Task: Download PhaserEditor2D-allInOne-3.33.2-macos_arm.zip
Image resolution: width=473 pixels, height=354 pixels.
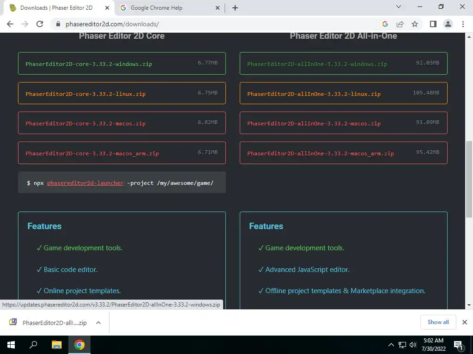Action: (x=344, y=153)
